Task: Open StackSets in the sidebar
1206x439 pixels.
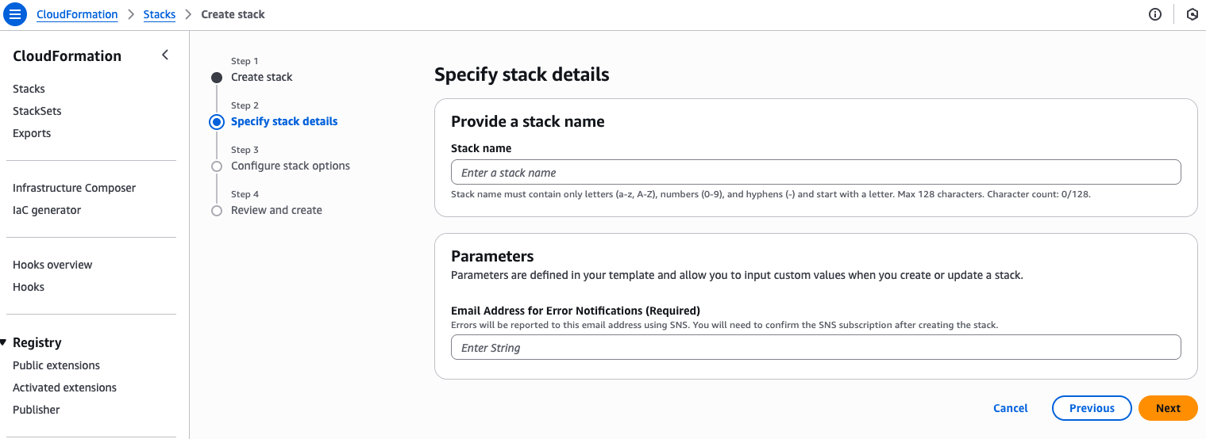Action: pos(37,111)
